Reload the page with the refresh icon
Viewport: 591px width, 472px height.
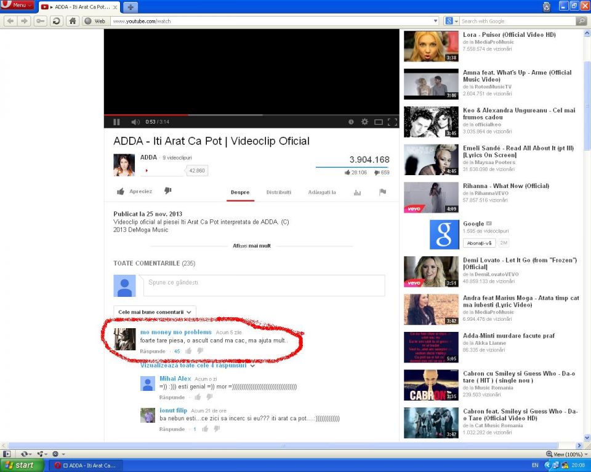click(56, 21)
